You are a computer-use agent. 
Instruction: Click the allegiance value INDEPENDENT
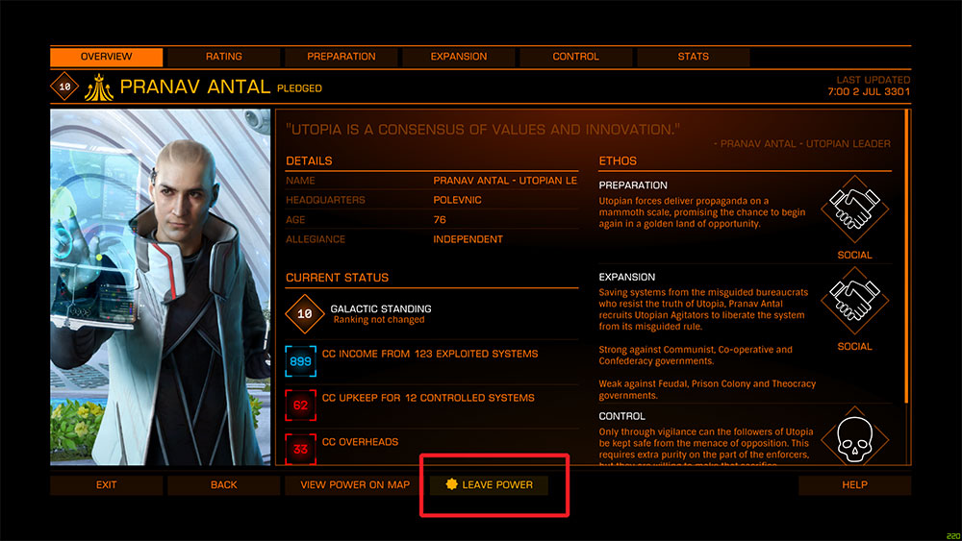pos(468,239)
